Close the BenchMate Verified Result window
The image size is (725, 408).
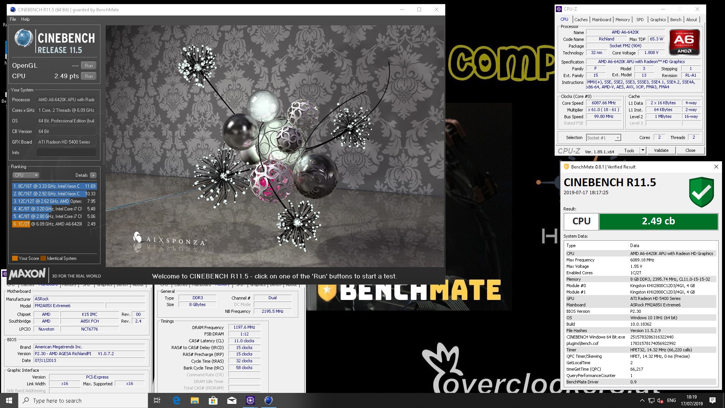(716, 167)
